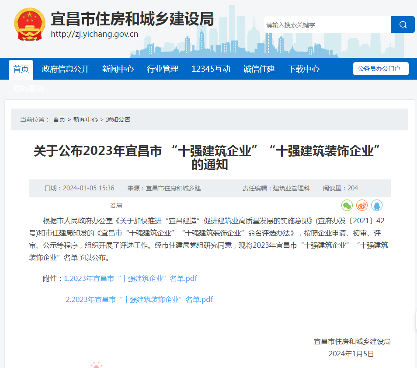Open 12345互动 navigation item

point(211,69)
